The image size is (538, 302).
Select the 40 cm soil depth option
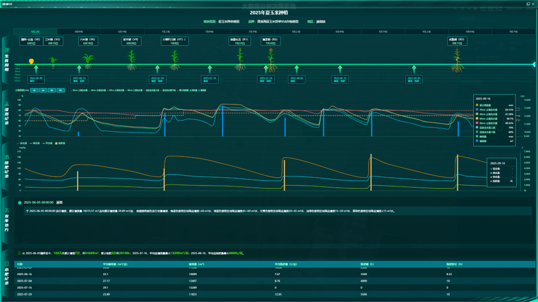click(x=43, y=90)
